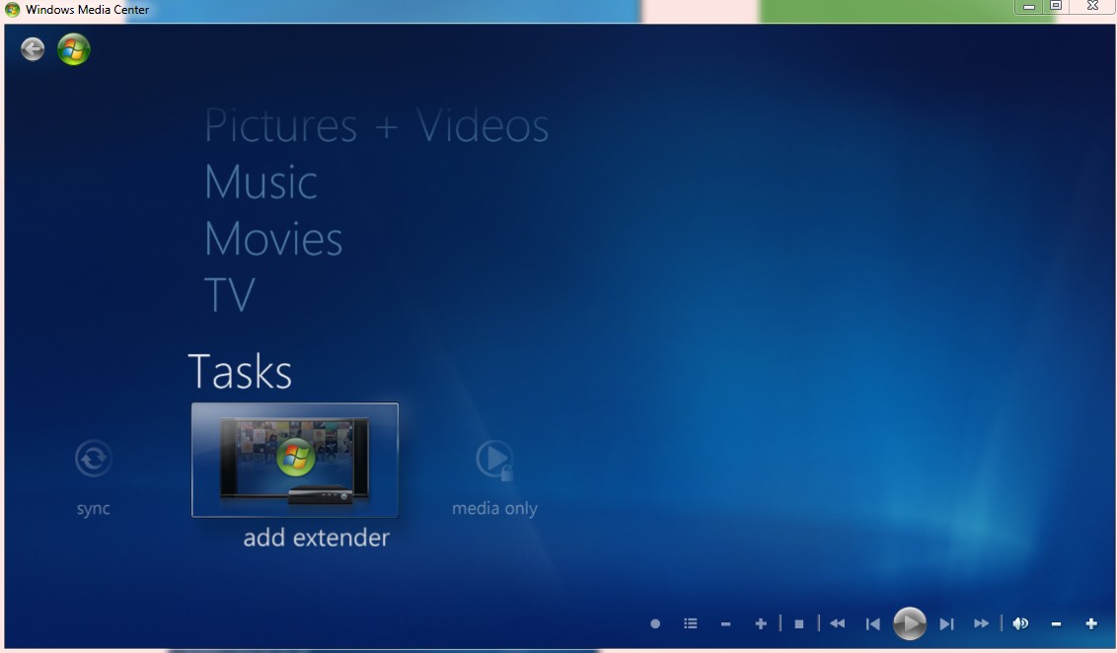Start playback with the round play button
Screen dimensions: 1117x653
(x=910, y=623)
